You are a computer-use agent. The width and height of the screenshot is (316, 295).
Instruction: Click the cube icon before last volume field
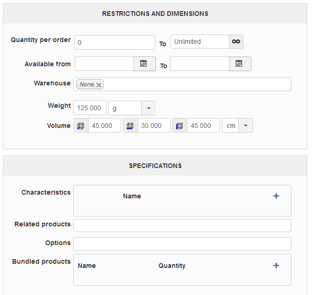pyautogui.click(x=179, y=126)
